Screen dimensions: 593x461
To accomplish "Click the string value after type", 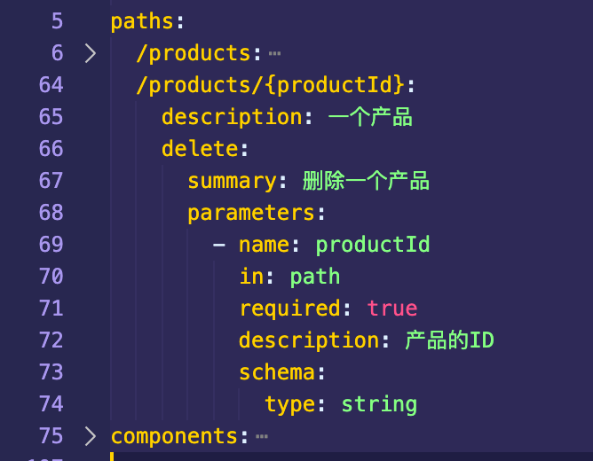I will tap(379, 404).
